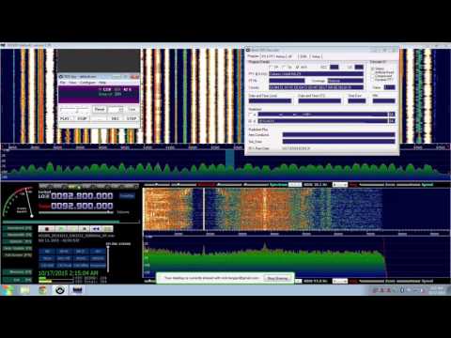451x338 pixels.
Task: Open the Soundcard [F5] settings
Action: [x=18, y=228]
